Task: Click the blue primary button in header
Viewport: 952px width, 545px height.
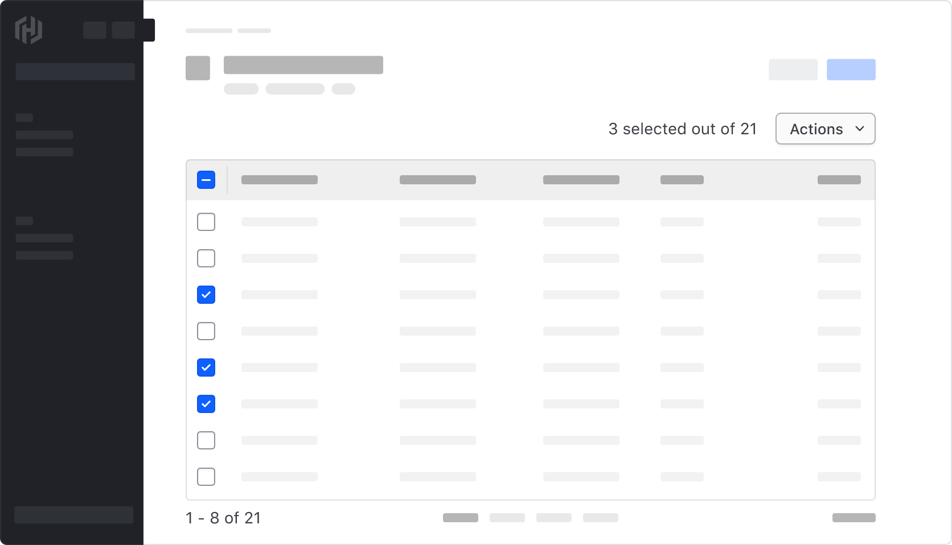Action: coord(851,69)
